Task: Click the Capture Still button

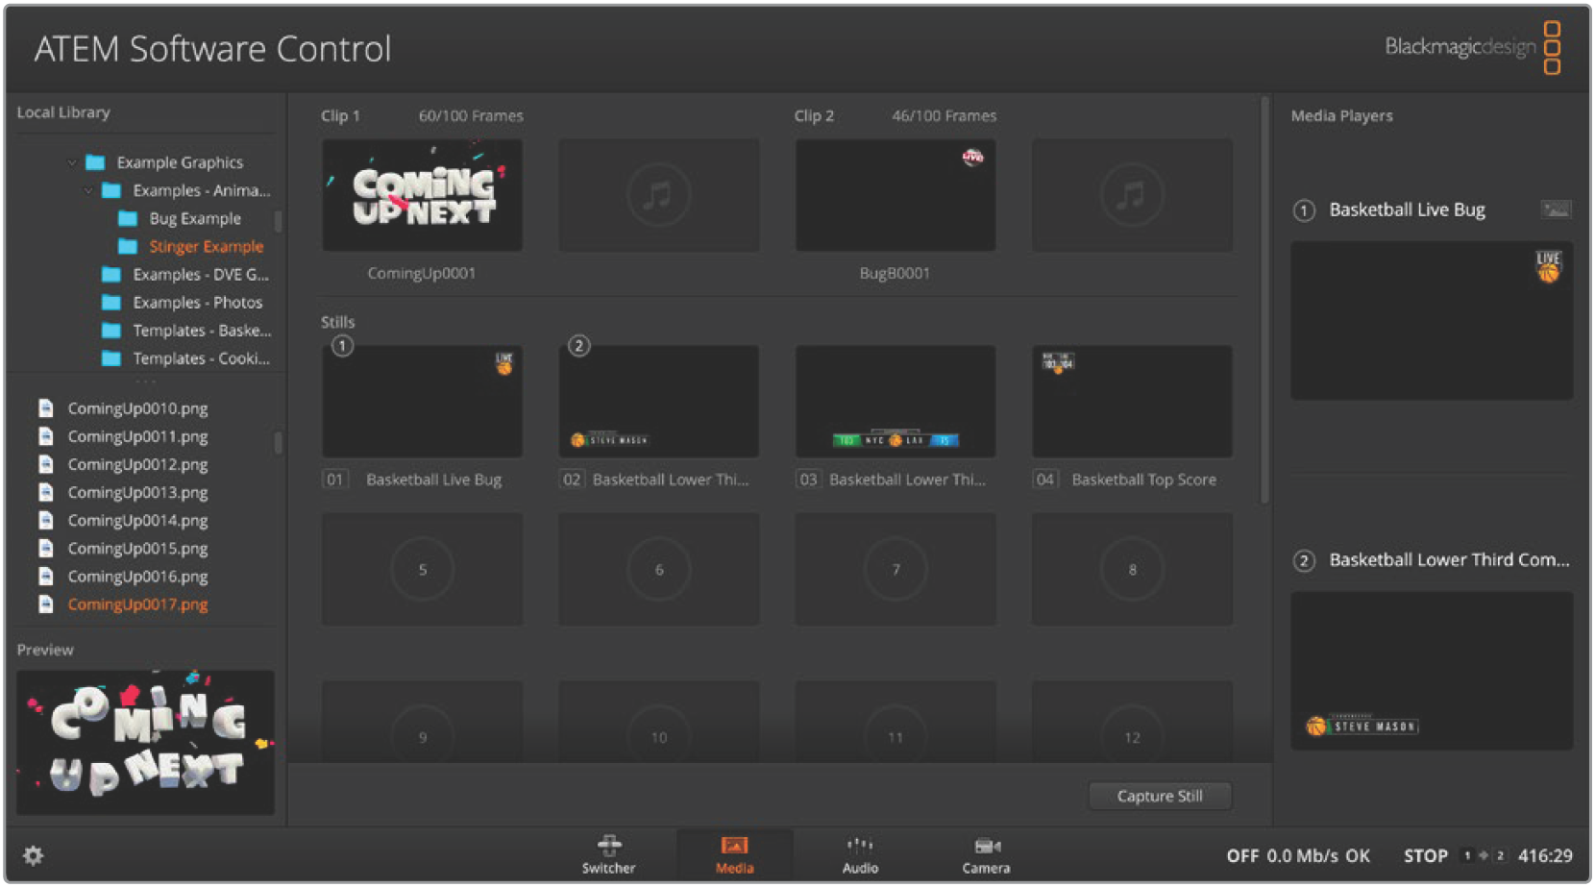Action: click(x=1160, y=796)
